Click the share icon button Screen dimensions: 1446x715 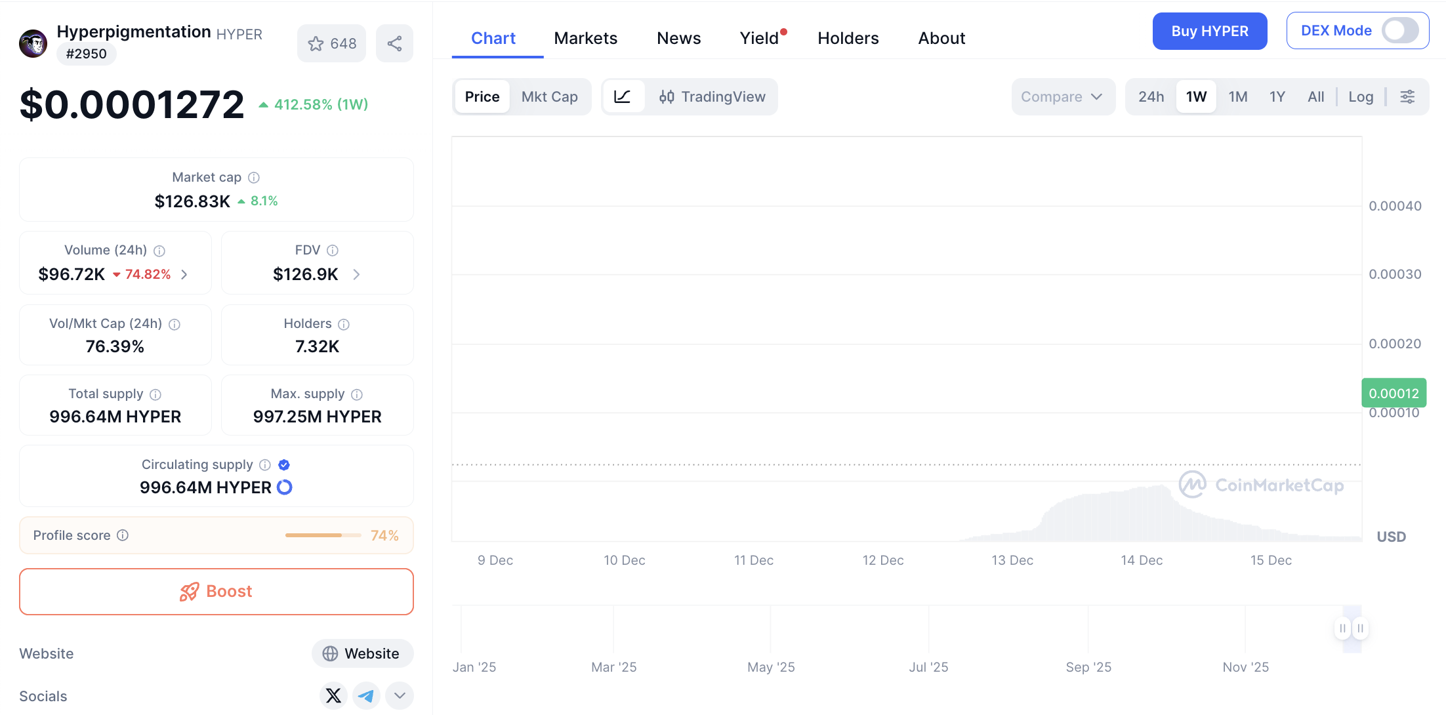[x=394, y=44]
